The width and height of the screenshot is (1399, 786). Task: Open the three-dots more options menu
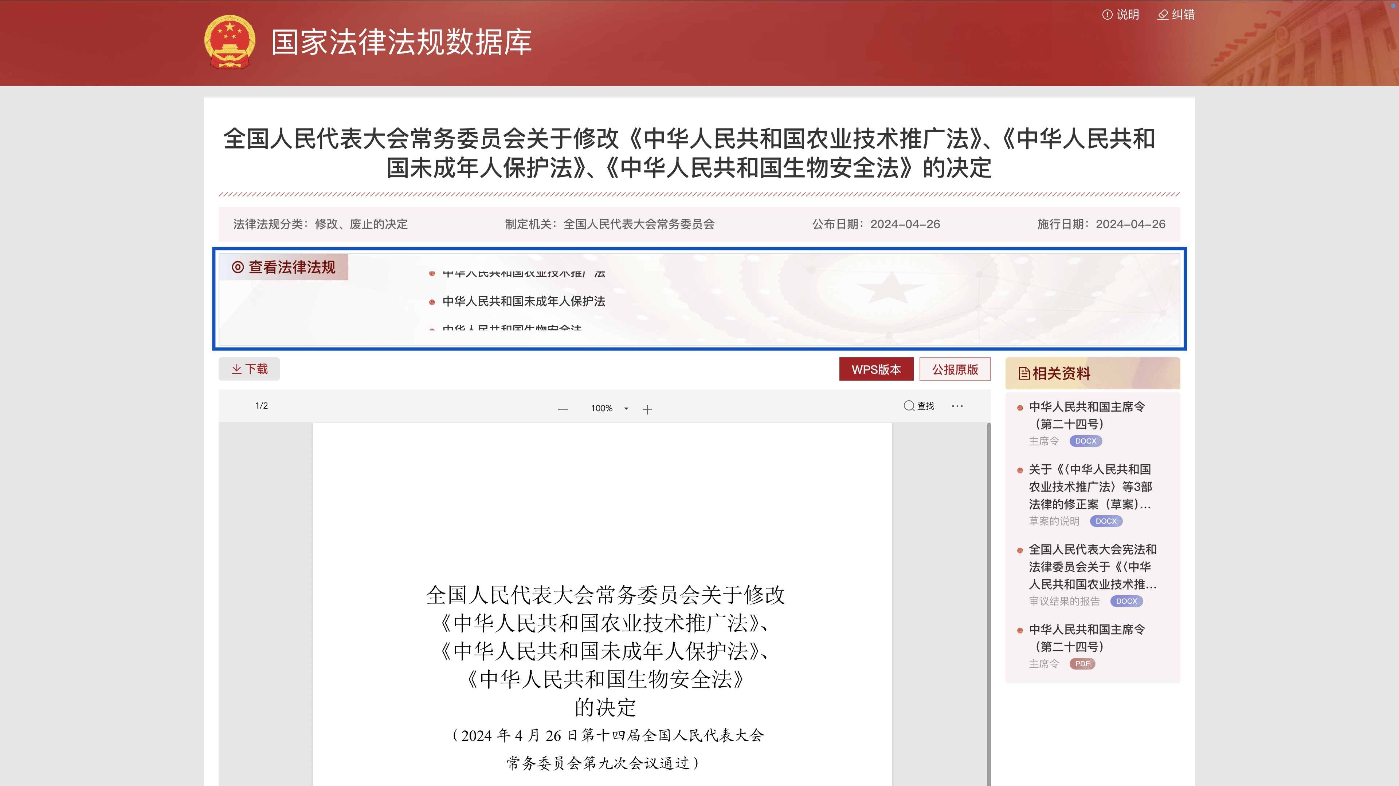(x=957, y=406)
